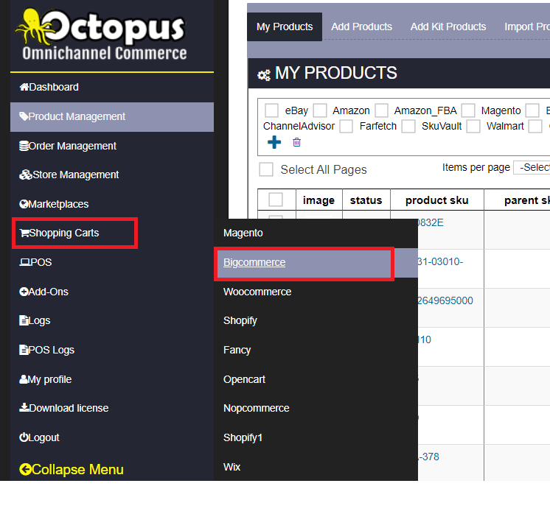
Task: Click Collapse Menu text
Action: (77, 470)
